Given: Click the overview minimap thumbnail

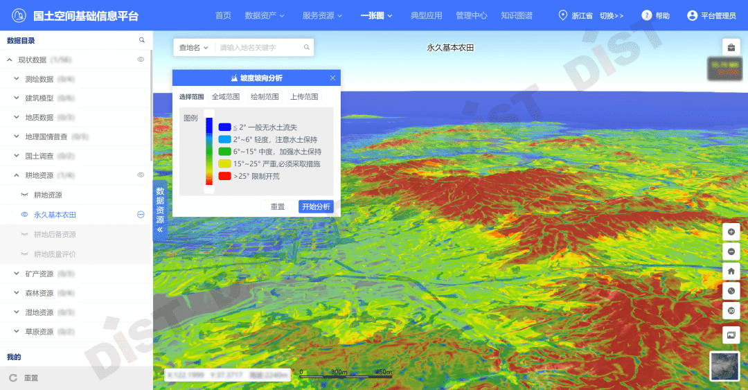Looking at the screenshot, I should pyautogui.click(x=724, y=366).
